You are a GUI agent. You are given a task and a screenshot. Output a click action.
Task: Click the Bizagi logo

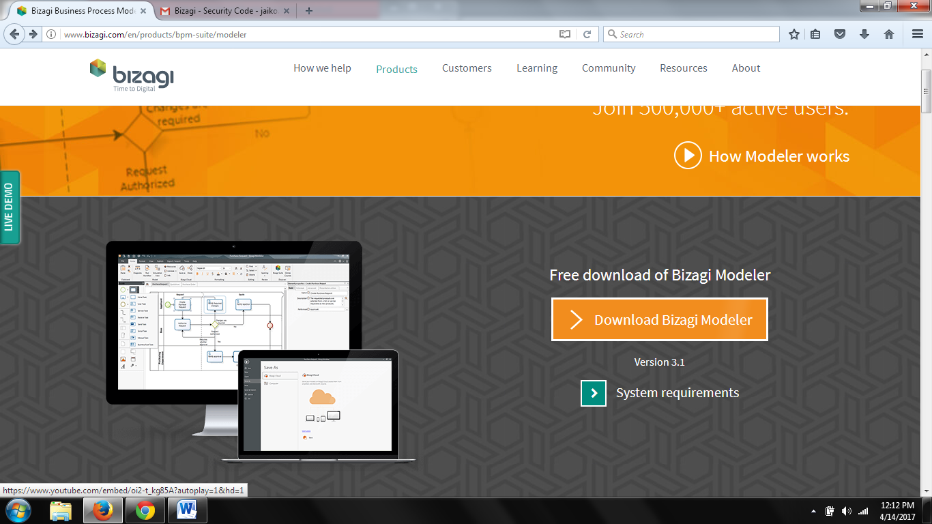pyautogui.click(x=132, y=75)
